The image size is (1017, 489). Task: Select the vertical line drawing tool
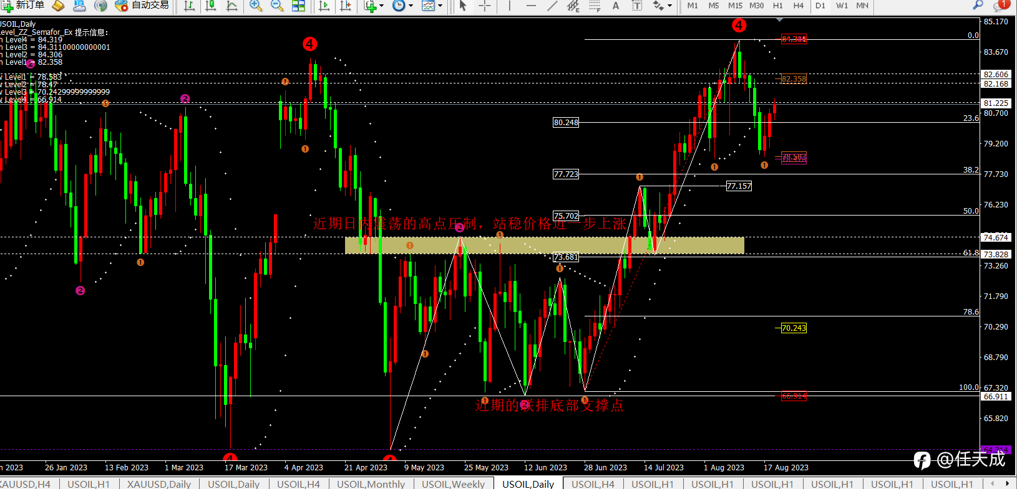click(x=510, y=6)
